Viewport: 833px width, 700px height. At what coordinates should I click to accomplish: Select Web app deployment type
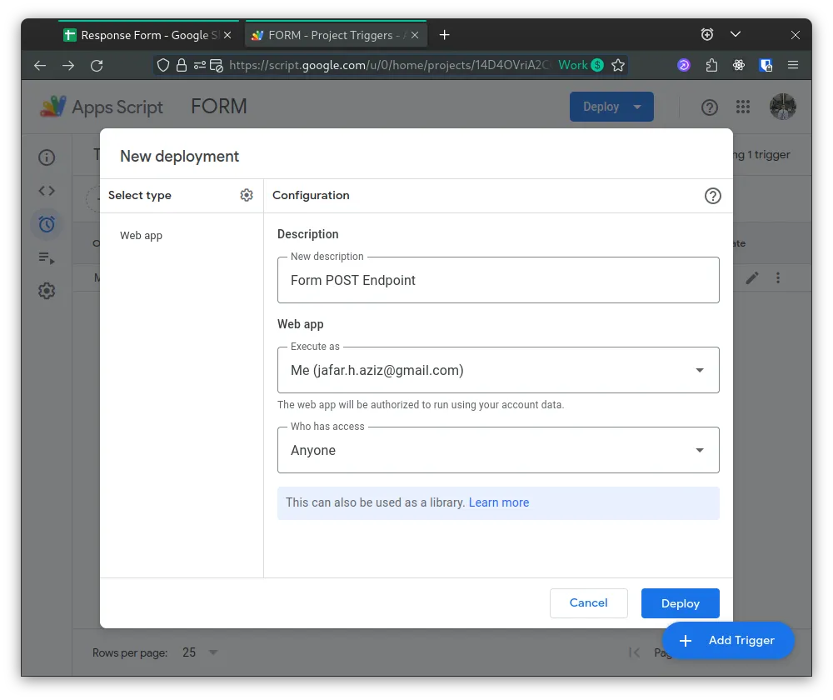pos(141,236)
